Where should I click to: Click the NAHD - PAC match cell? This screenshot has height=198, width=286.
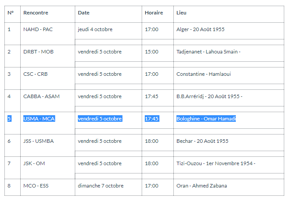pos(38,29)
